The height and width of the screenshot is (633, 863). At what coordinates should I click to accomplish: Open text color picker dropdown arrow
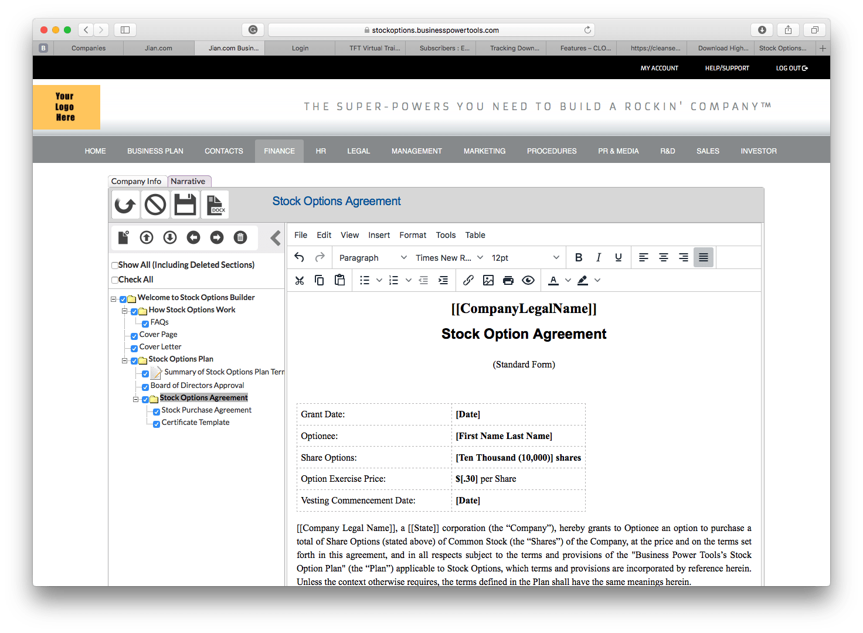[568, 280]
